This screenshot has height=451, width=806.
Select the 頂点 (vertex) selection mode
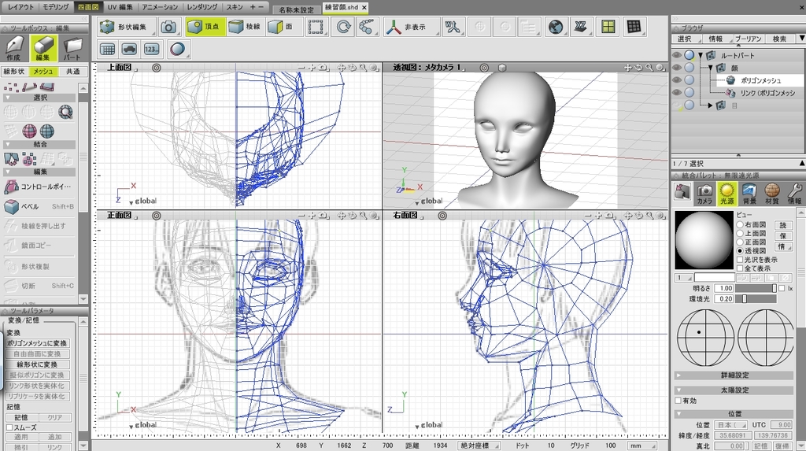(x=205, y=27)
